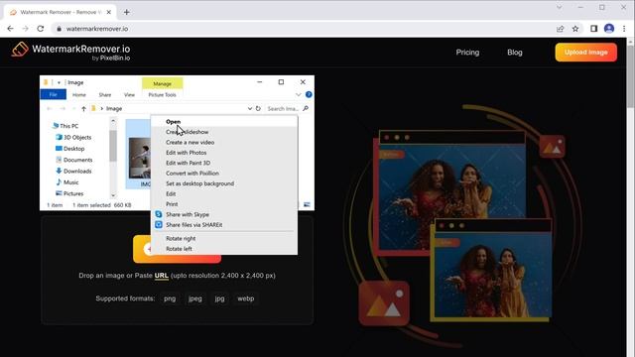635x357 pixels.
Task: Click the Manage contextual tab
Action: [x=162, y=83]
